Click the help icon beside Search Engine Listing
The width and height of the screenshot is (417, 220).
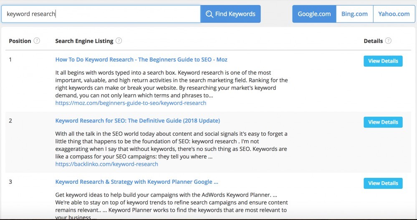coord(119,41)
